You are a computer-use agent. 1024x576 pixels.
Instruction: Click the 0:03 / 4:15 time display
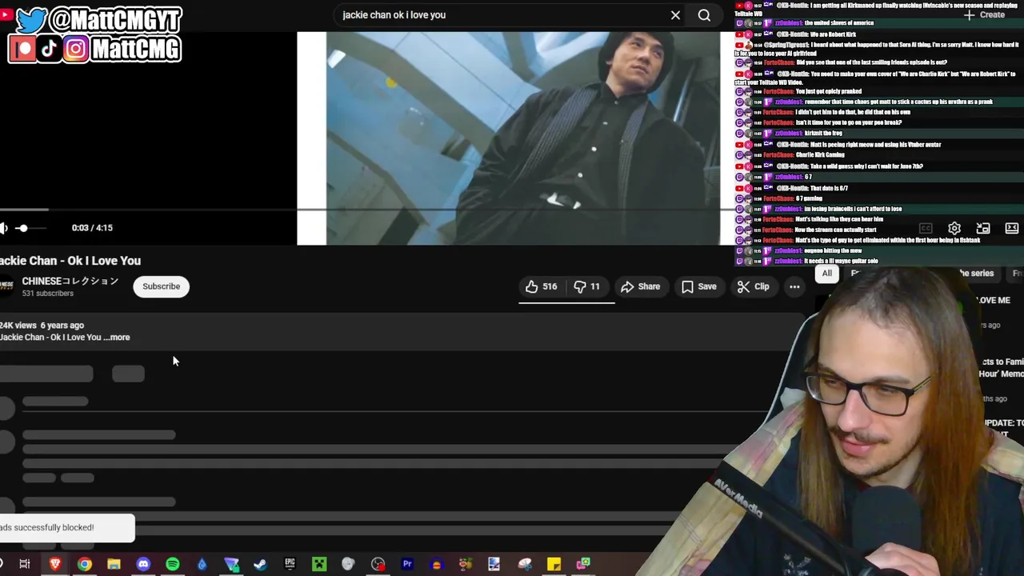[x=92, y=228]
